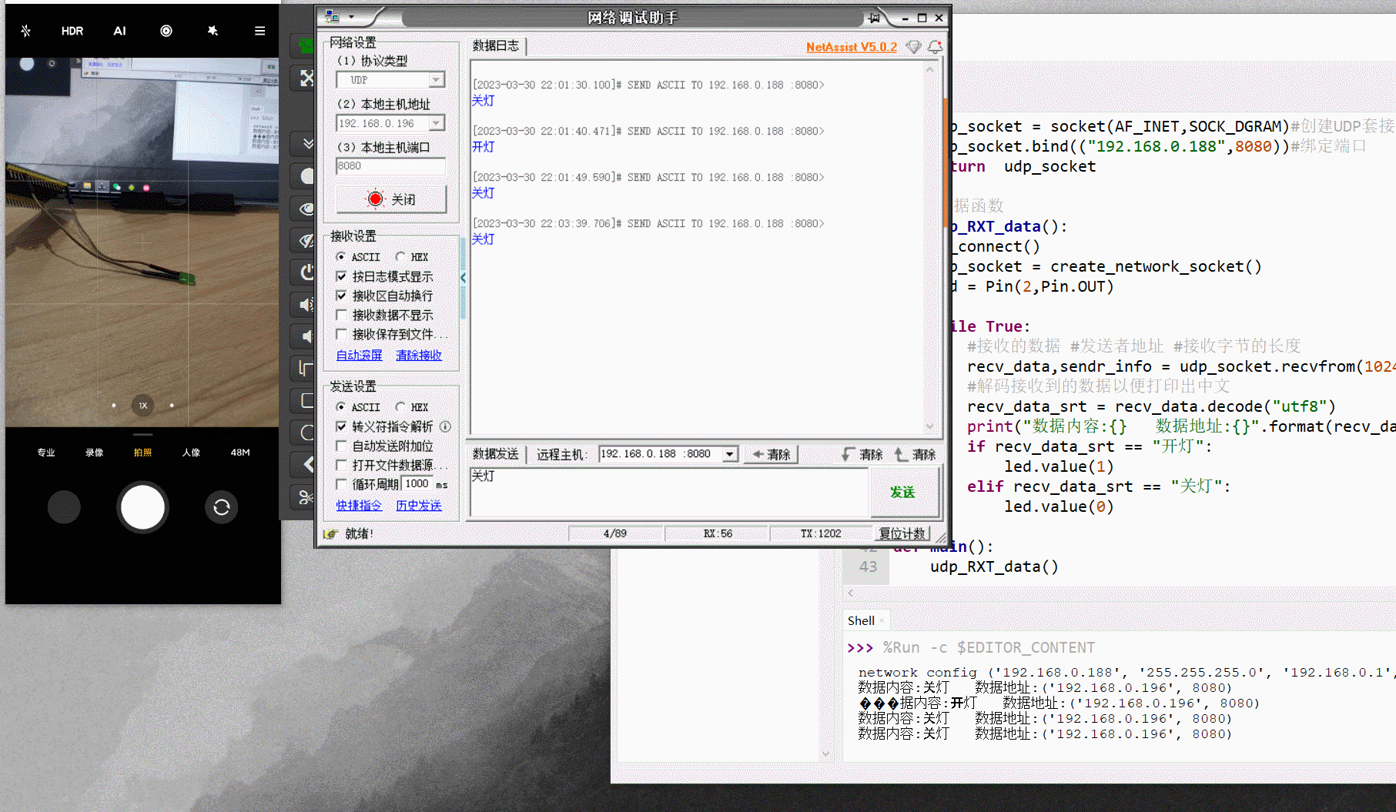Tap the white camera shutter button
Screen dimensions: 1396x812
[142, 507]
